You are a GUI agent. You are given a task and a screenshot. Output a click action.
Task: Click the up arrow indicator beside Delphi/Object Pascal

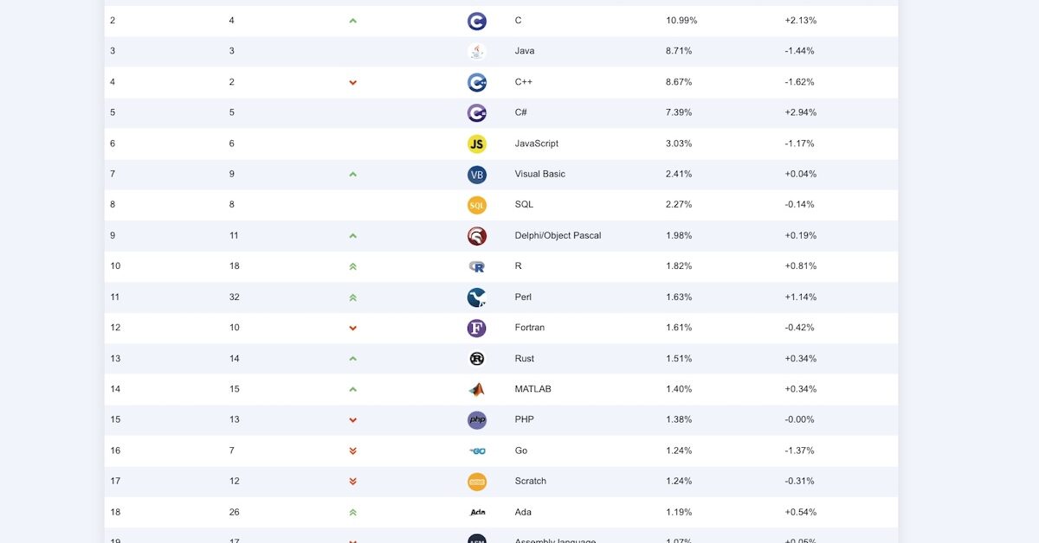click(352, 235)
